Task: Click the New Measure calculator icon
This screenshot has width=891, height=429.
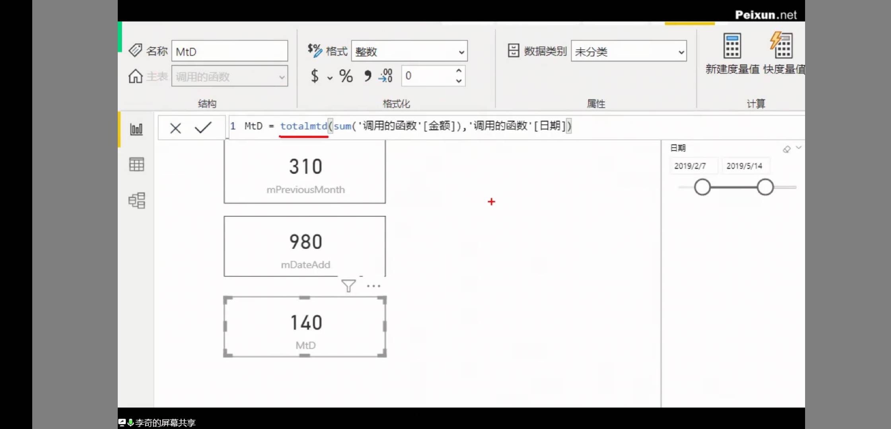Action: [732, 46]
